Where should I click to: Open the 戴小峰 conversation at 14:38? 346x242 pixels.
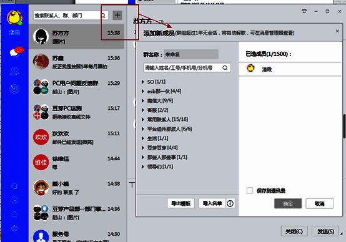pos(77,187)
